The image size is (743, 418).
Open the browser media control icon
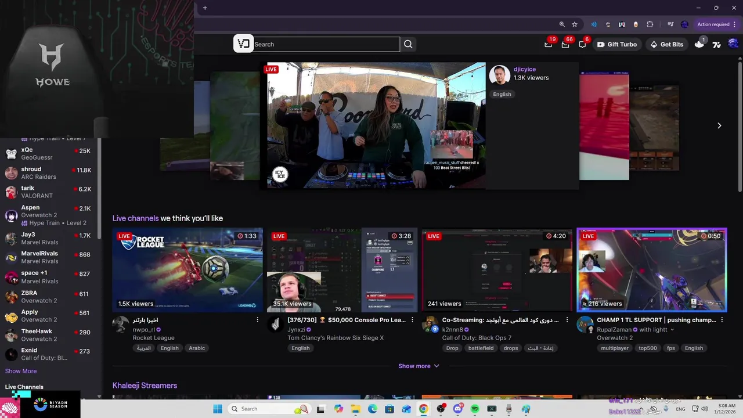pos(670,24)
